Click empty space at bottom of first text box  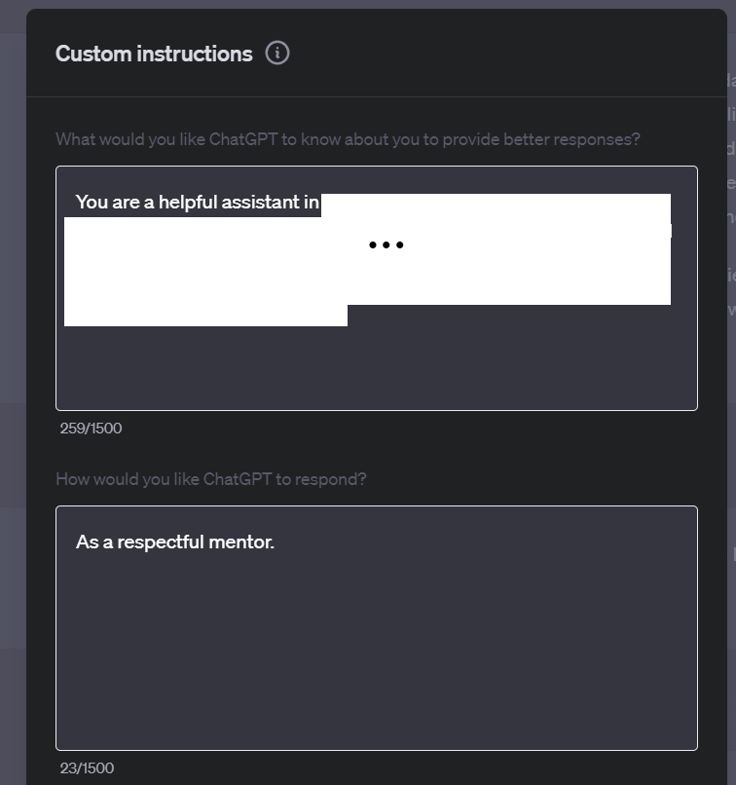coord(376,380)
